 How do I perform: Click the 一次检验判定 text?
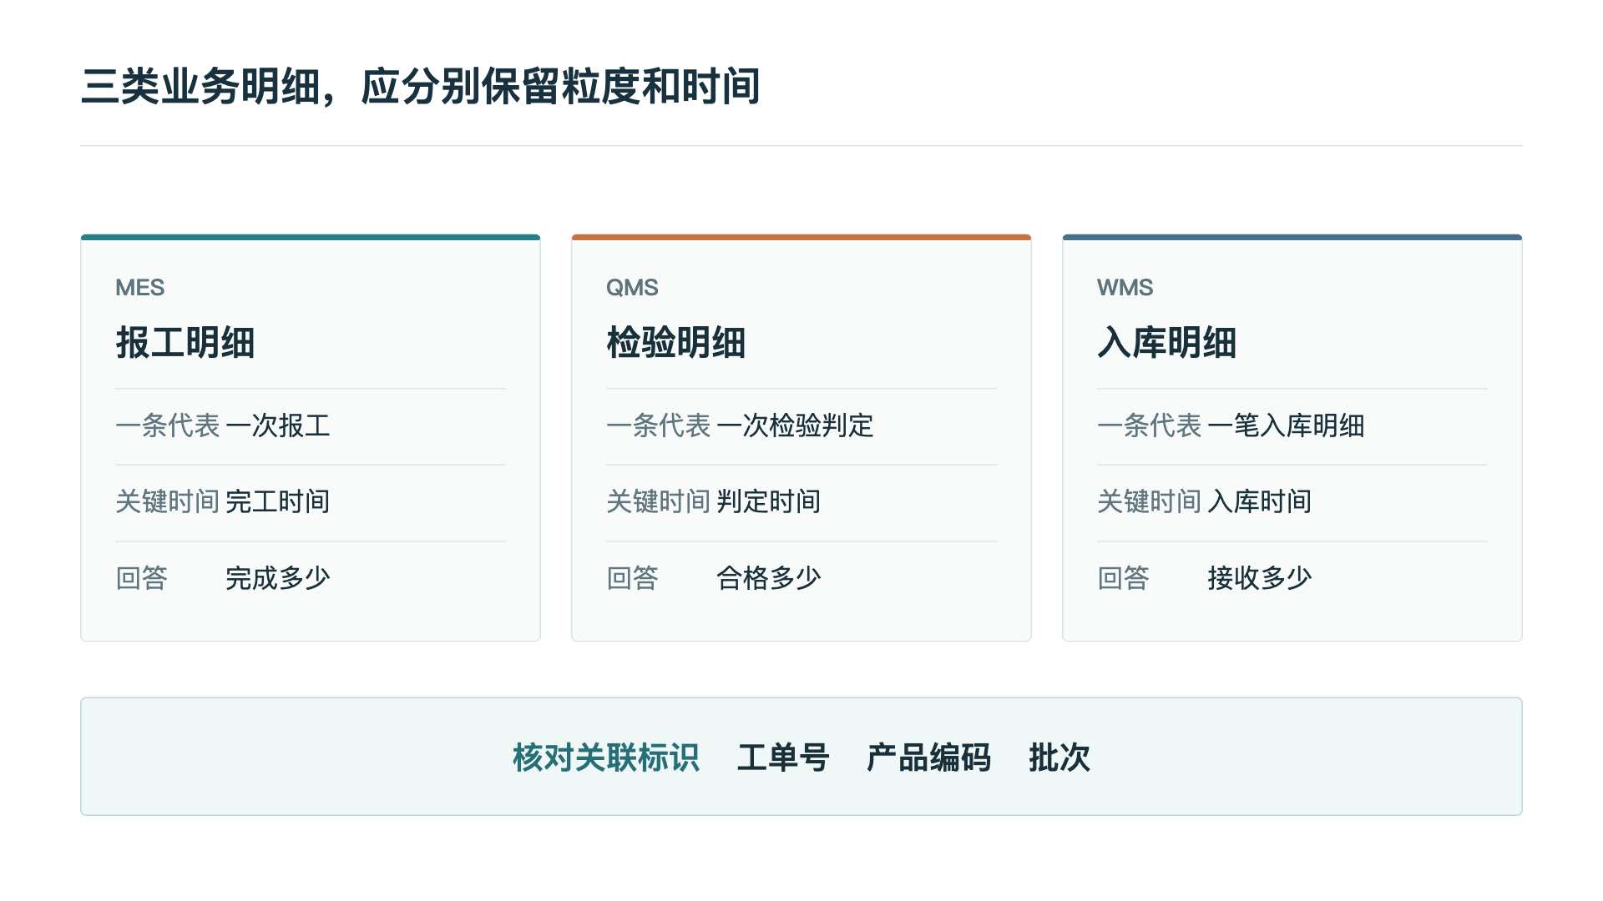(795, 425)
